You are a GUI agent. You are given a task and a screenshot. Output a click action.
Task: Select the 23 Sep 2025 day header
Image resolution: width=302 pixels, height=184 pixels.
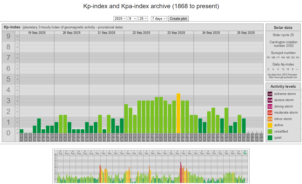coord(176,33)
